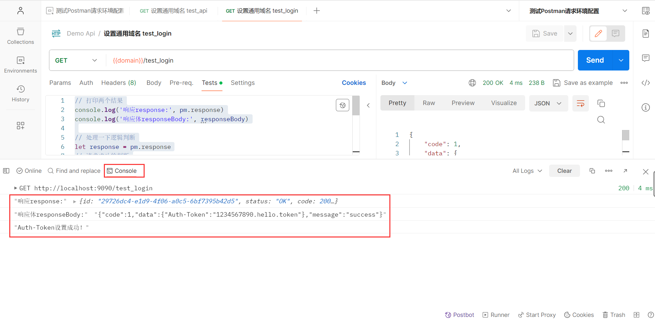Clear the console logs

point(564,170)
